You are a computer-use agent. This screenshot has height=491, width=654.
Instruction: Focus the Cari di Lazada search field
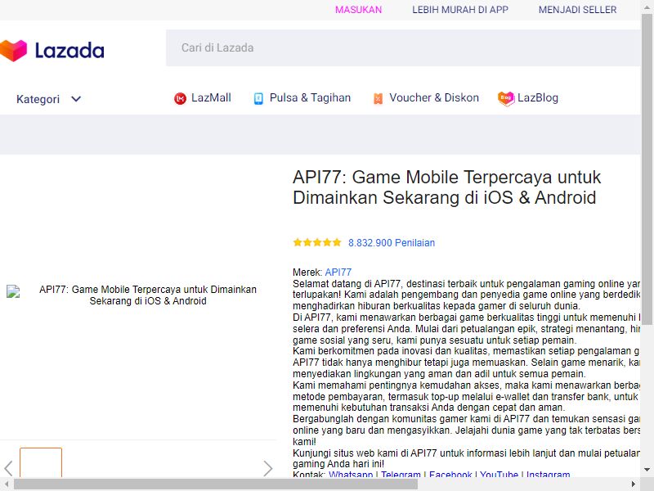pos(403,47)
